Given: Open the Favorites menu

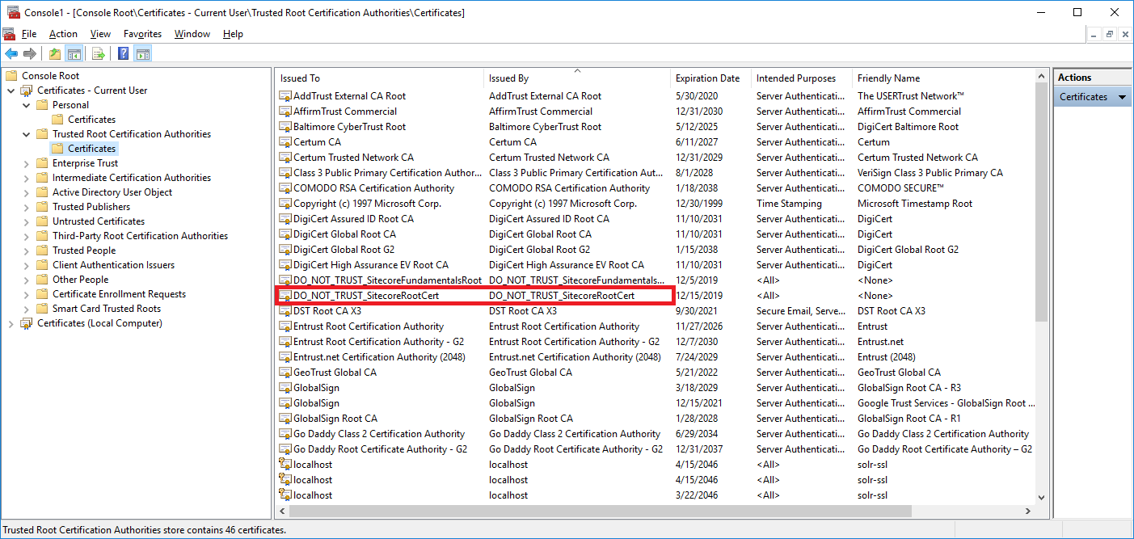Looking at the screenshot, I should [x=142, y=34].
